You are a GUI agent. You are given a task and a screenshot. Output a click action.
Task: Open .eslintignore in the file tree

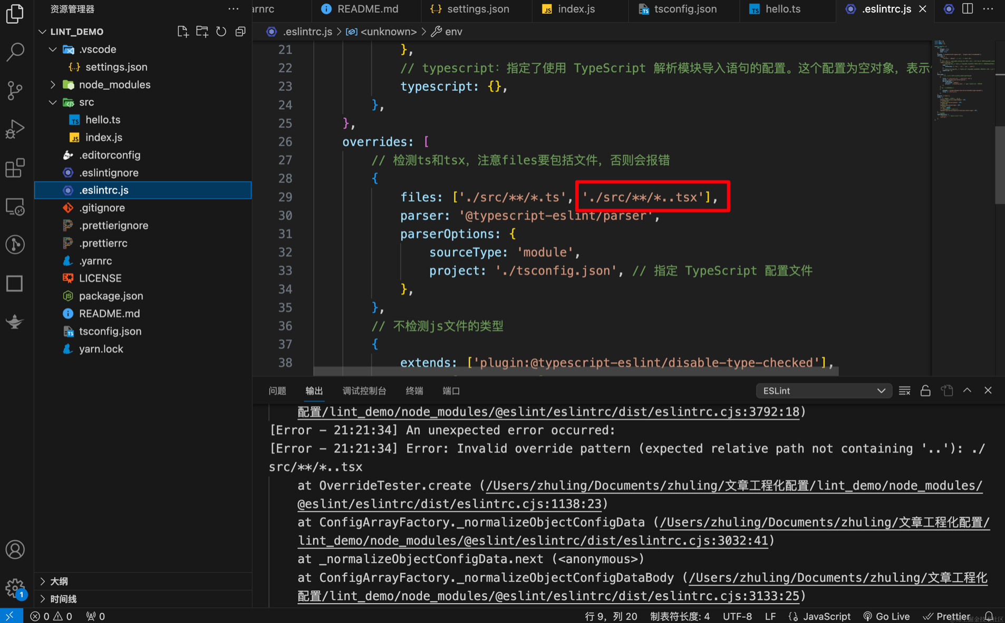142,172
